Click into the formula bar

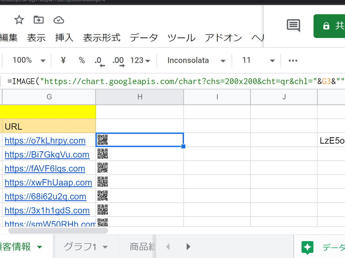(x=175, y=81)
